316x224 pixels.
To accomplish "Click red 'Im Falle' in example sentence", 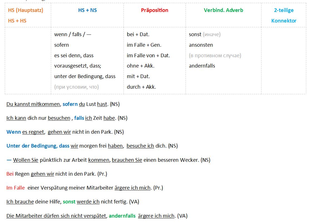I will click(x=16, y=188).
